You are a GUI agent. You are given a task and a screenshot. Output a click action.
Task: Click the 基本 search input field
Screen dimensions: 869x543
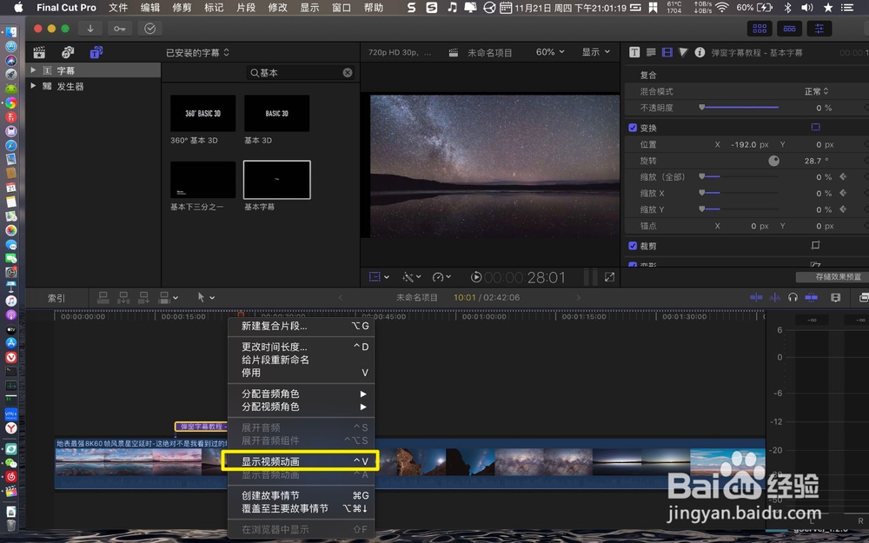pyautogui.click(x=299, y=73)
